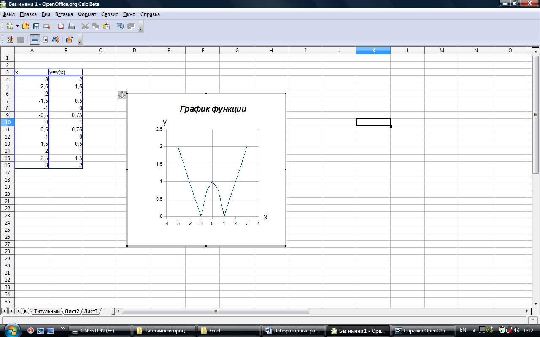Click the gray chart data icon
540x337 pixels.
tap(21, 40)
